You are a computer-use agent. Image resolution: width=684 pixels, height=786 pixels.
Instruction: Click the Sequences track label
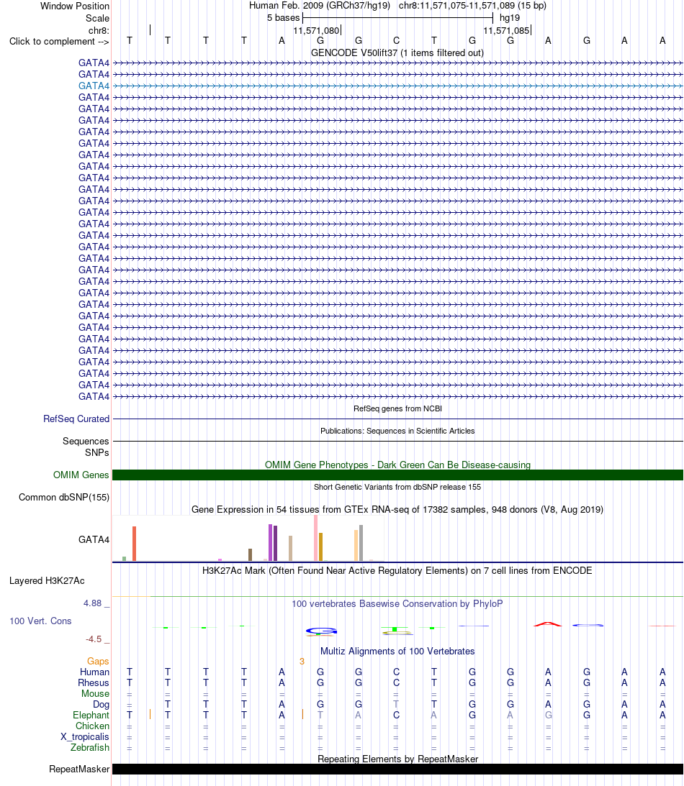[86, 441]
